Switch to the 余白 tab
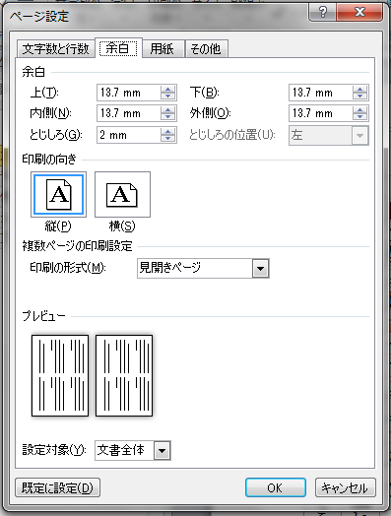391x516 pixels. click(x=118, y=48)
